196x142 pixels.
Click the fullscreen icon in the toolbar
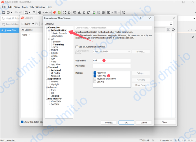(64, 13)
